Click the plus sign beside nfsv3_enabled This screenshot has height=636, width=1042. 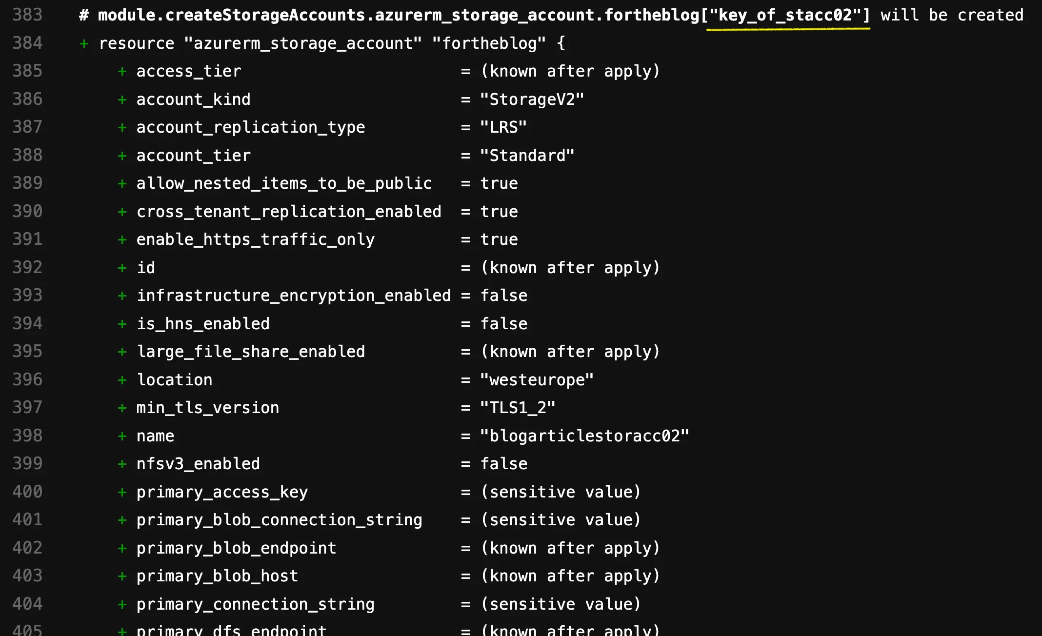pyautogui.click(x=122, y=464)
